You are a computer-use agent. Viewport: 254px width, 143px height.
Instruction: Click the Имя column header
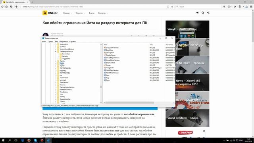click(x=106, y=44)
